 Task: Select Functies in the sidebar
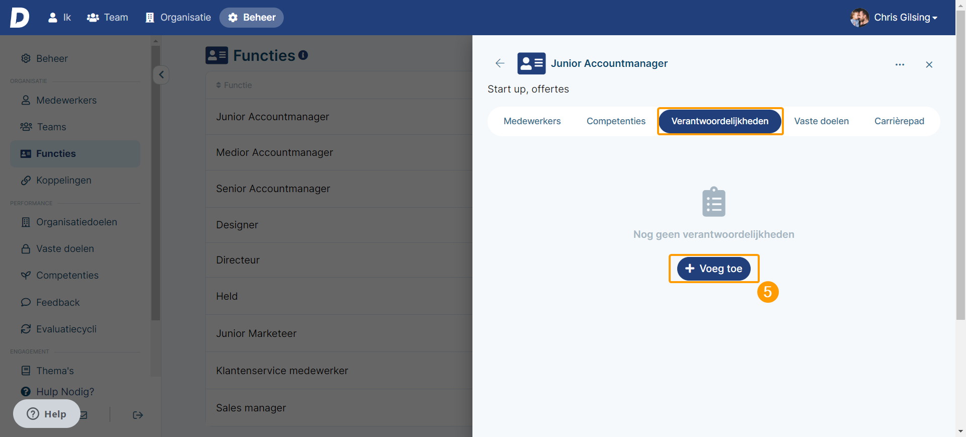pos(75,153)
